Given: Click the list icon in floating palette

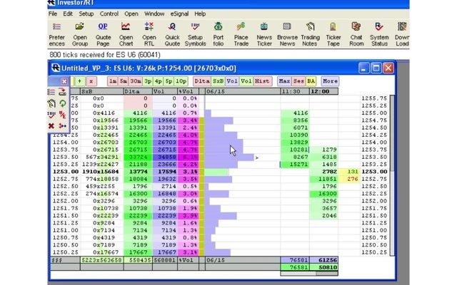Looking at the screenshot, I should [51, 92].
